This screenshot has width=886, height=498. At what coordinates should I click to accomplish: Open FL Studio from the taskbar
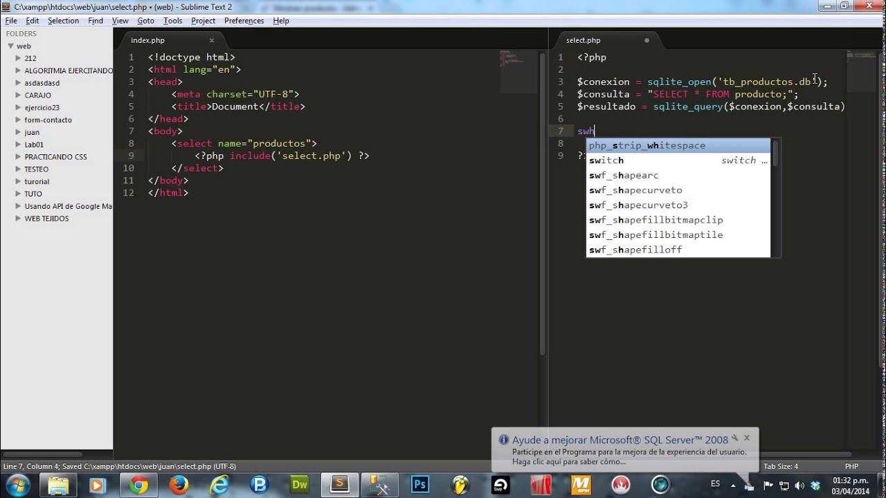(x=460, y=485)
